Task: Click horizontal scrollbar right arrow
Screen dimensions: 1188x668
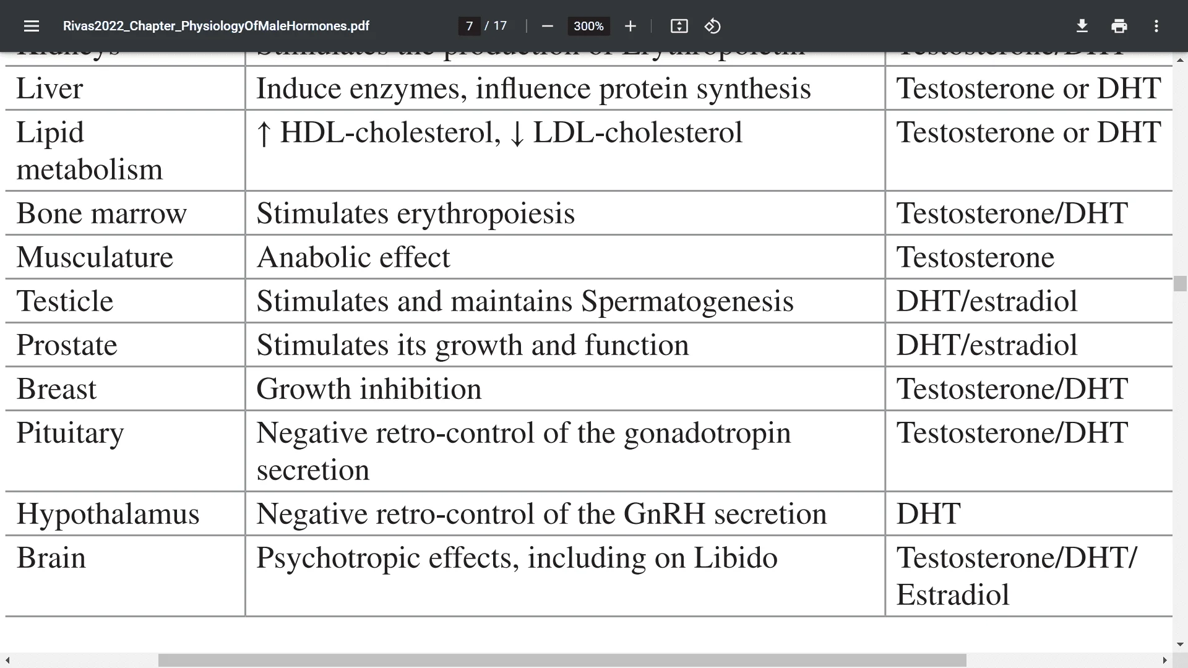Action: (x=1164, y=661)
